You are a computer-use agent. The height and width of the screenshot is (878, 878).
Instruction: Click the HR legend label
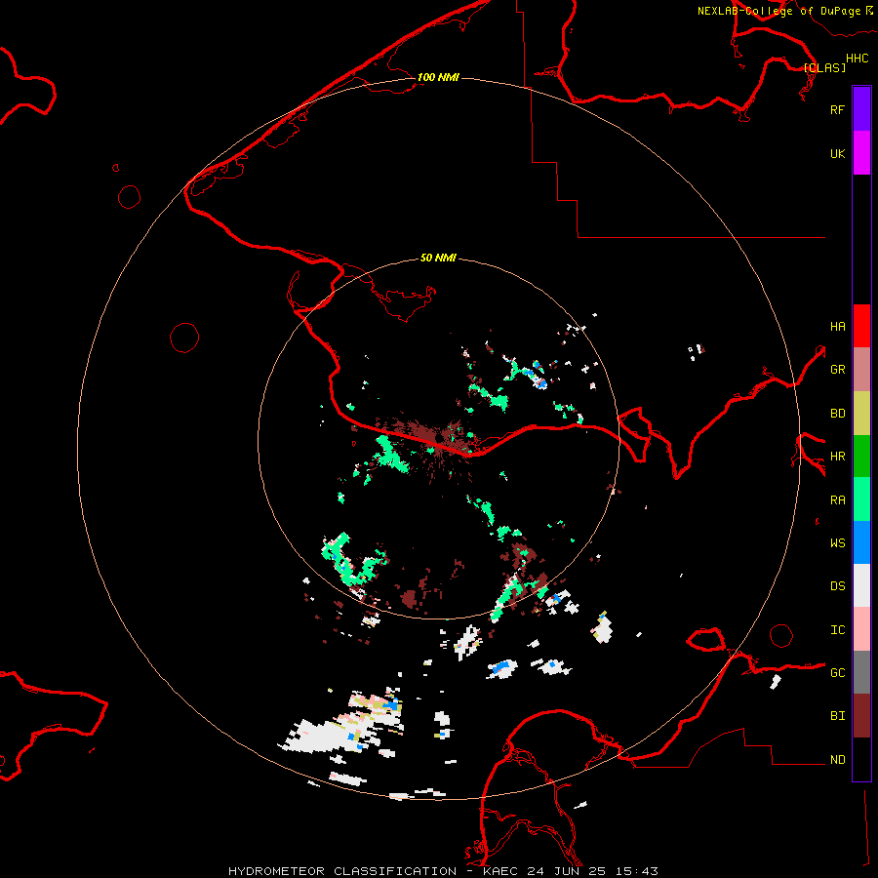(x=837, y=457)
